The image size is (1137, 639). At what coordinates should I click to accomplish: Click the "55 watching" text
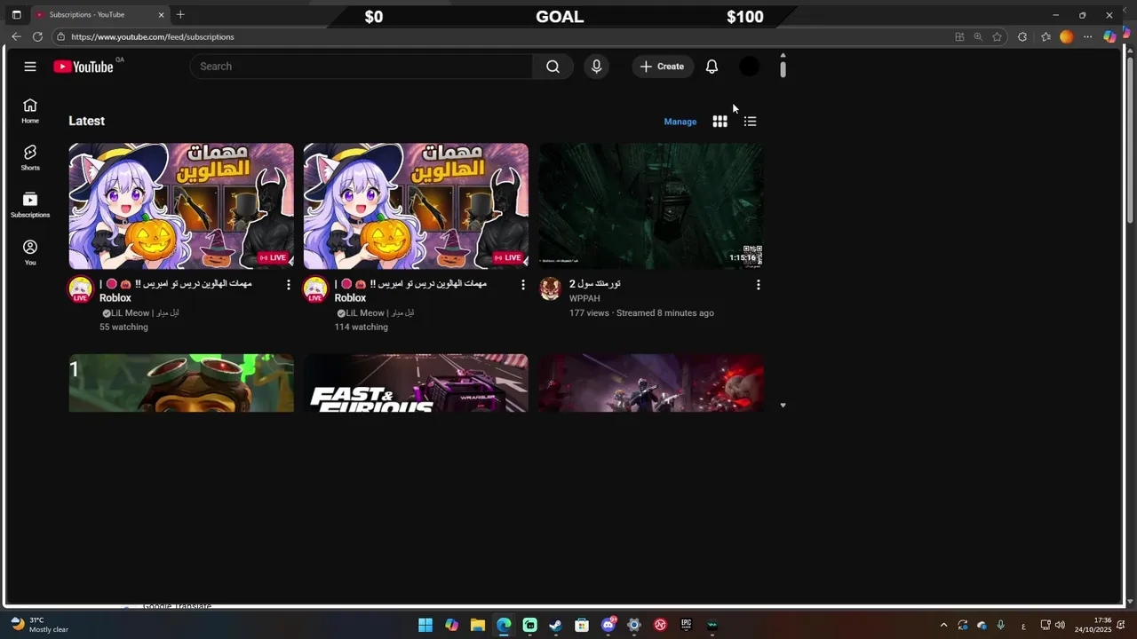(123, 327)
